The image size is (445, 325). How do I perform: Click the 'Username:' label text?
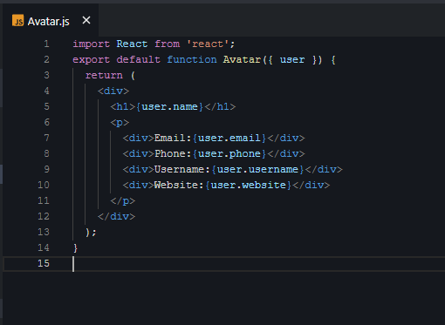tap(182, 169)
